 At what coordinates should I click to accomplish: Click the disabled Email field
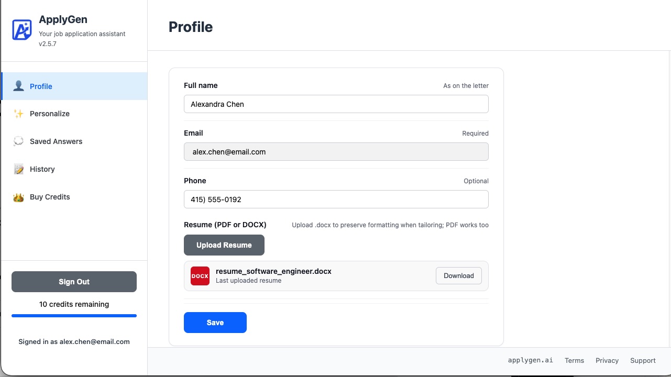[336, 152]
